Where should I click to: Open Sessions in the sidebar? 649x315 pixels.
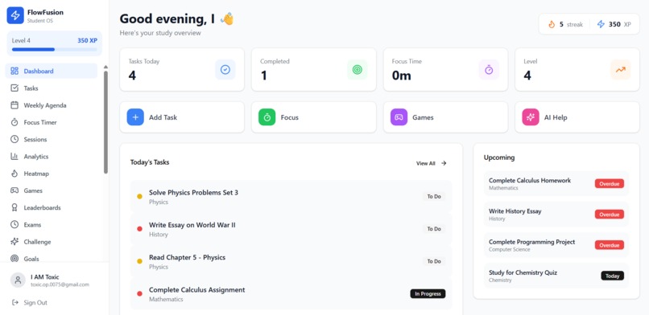[x=52, y=140]
